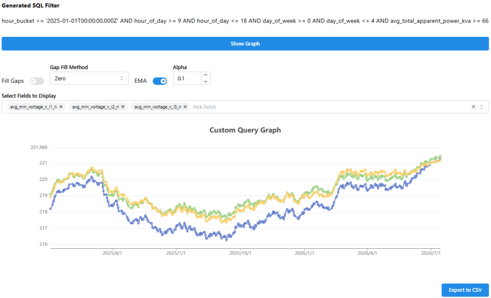Click the Custom Query Graph title
491x298 pixels.
245,130
